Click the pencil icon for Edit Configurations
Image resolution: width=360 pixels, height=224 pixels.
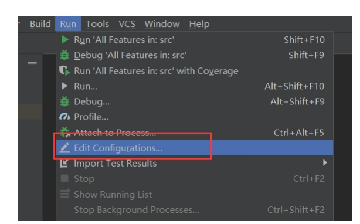click(64, 148)
